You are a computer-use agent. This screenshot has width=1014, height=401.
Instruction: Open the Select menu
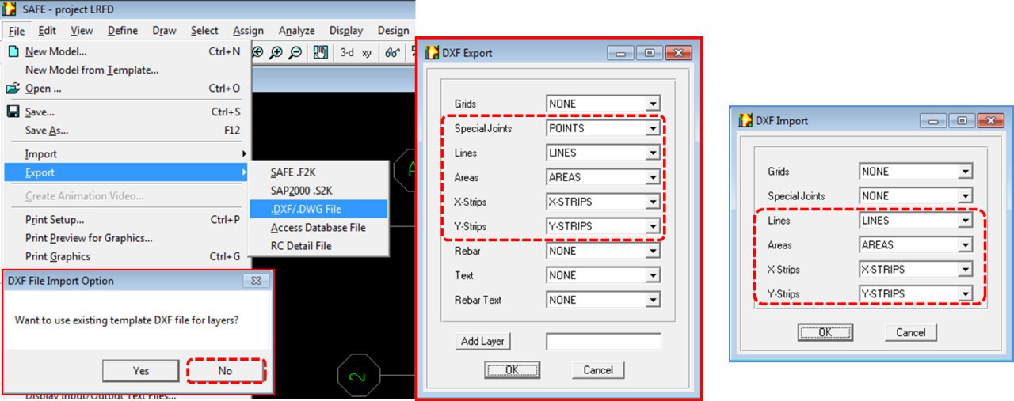[204, 31]
